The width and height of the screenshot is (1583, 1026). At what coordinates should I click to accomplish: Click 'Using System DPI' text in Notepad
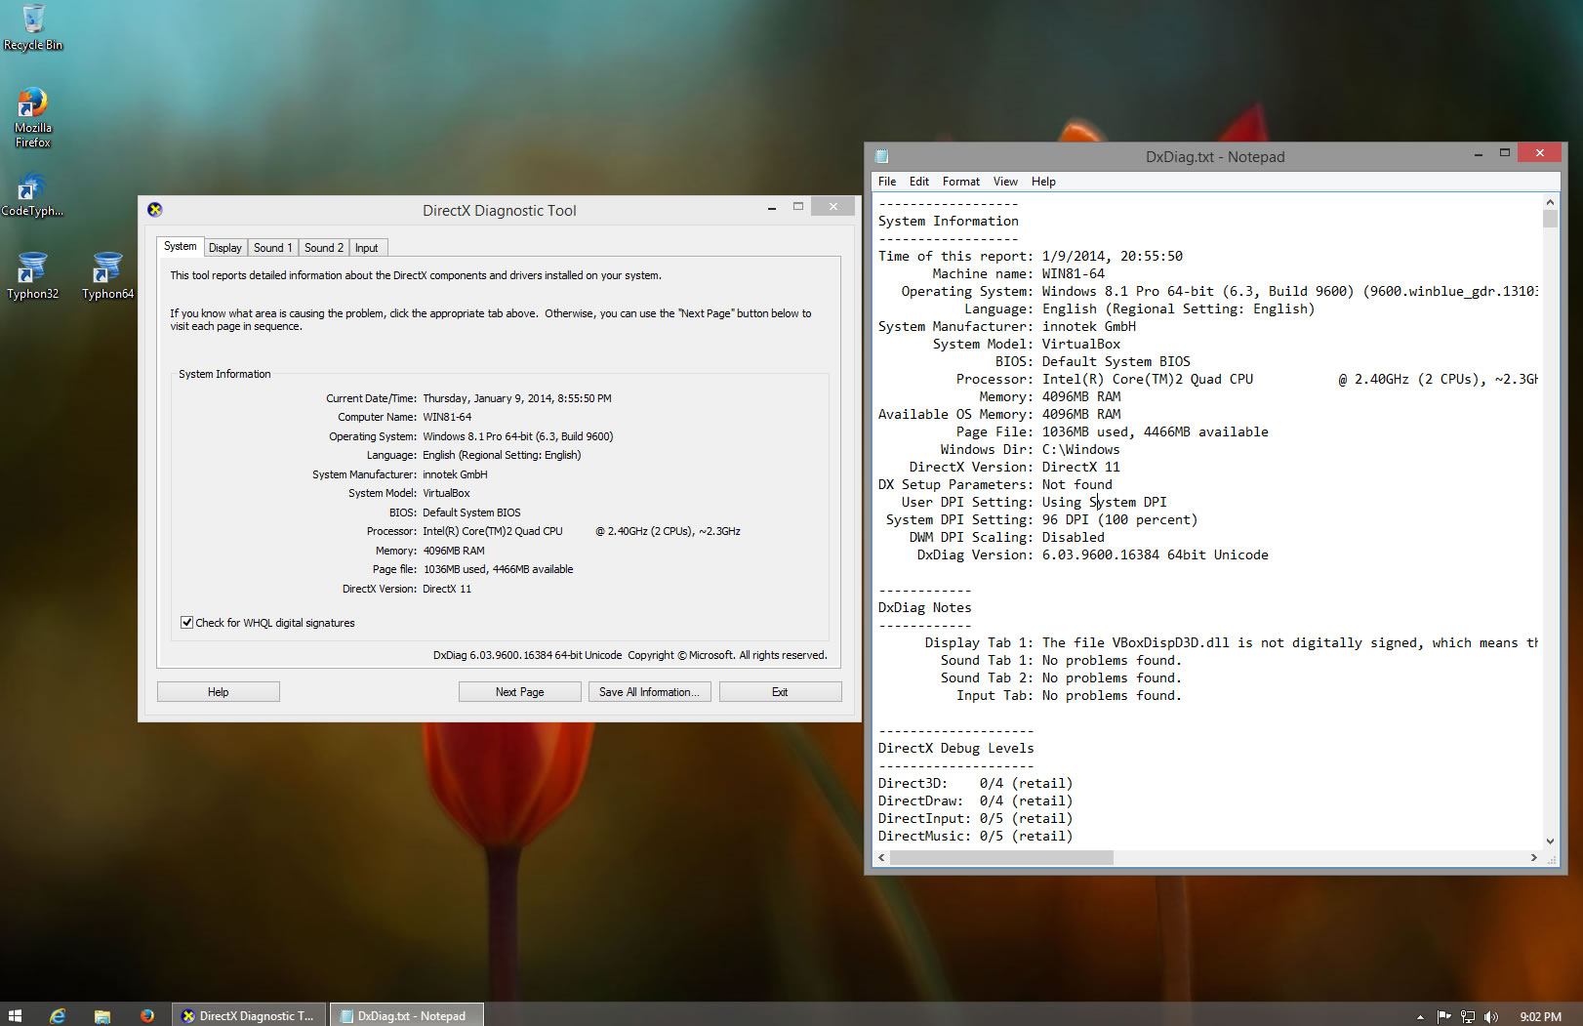point(1104,503)
